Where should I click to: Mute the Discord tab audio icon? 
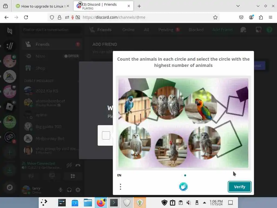coord(80,4)
